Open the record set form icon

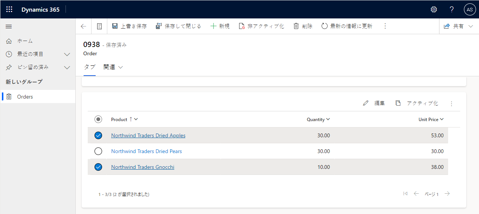pyautogui.click(x=99, y=26)
